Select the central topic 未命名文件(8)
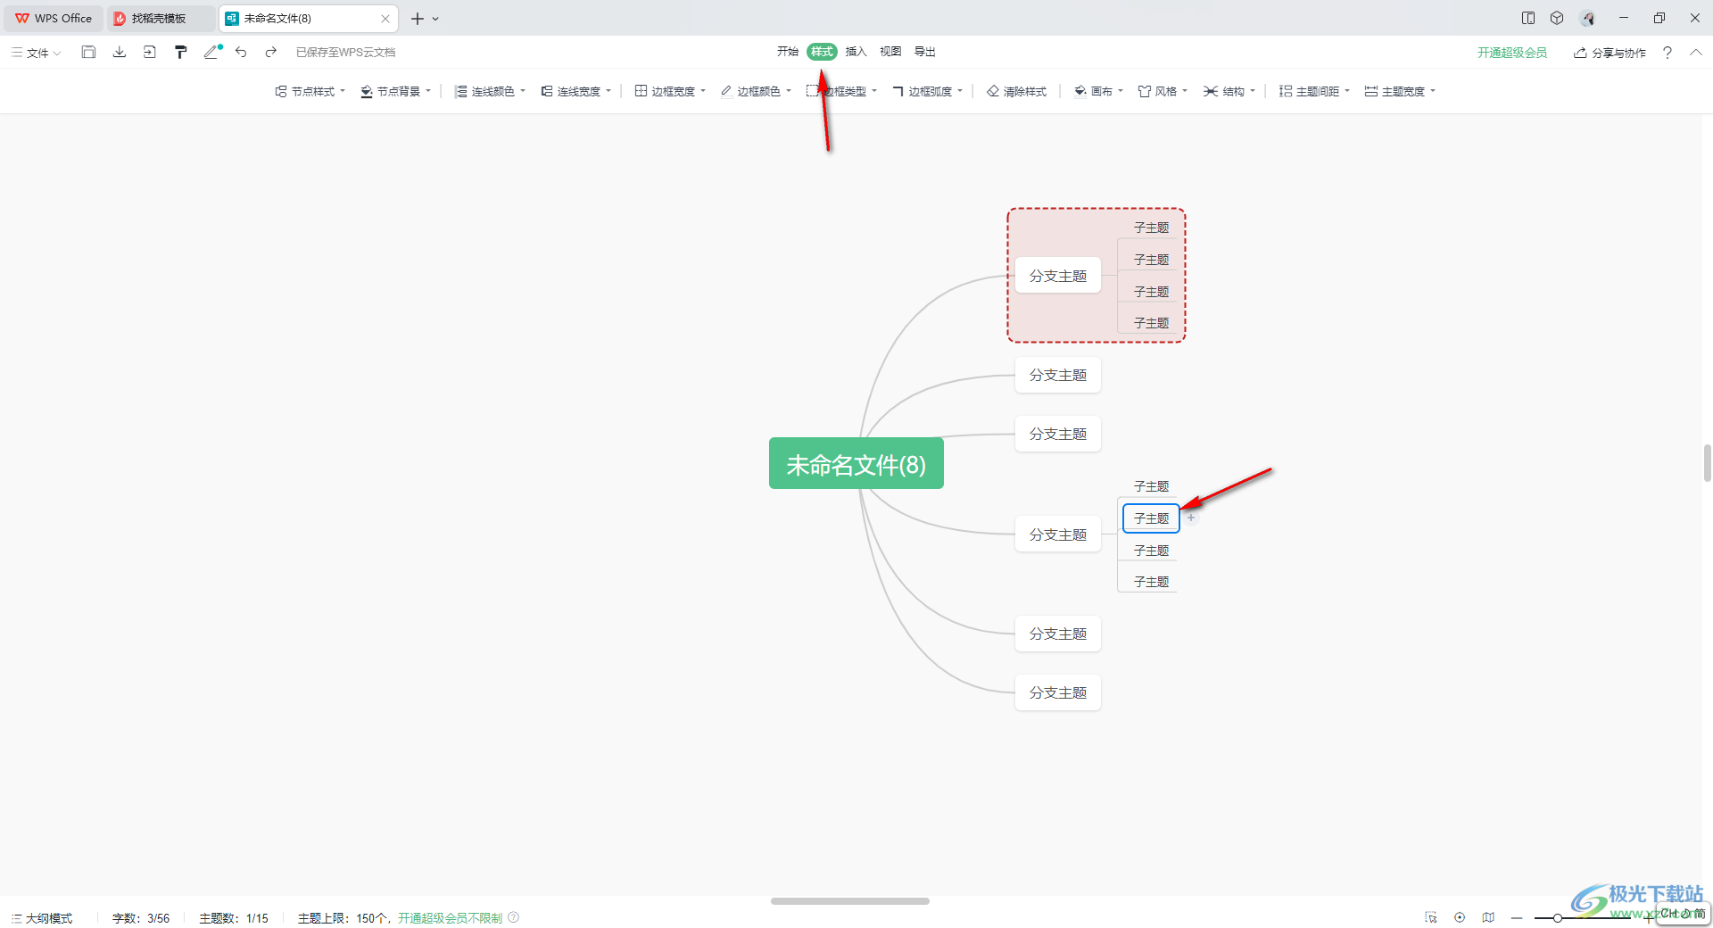This screenshot has height=928, width=1713. tap(856, 463)
